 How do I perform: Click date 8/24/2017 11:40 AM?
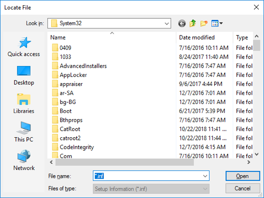tap(204, 57)
